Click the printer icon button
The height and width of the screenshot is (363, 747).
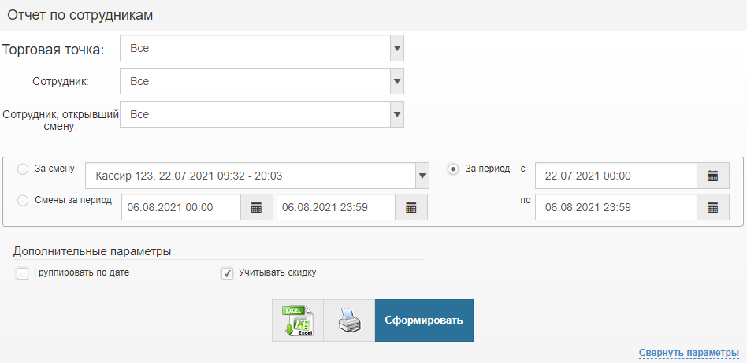[349, 320]
